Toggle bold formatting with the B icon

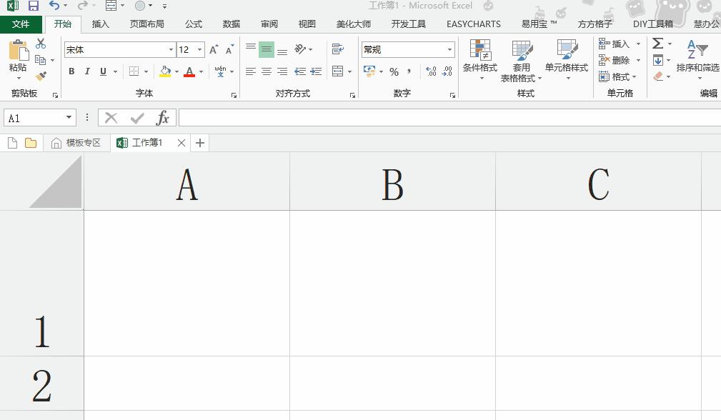[71, 71]
